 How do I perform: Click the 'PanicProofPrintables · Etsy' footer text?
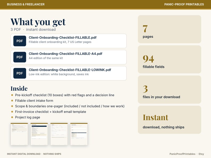point(187,154)
